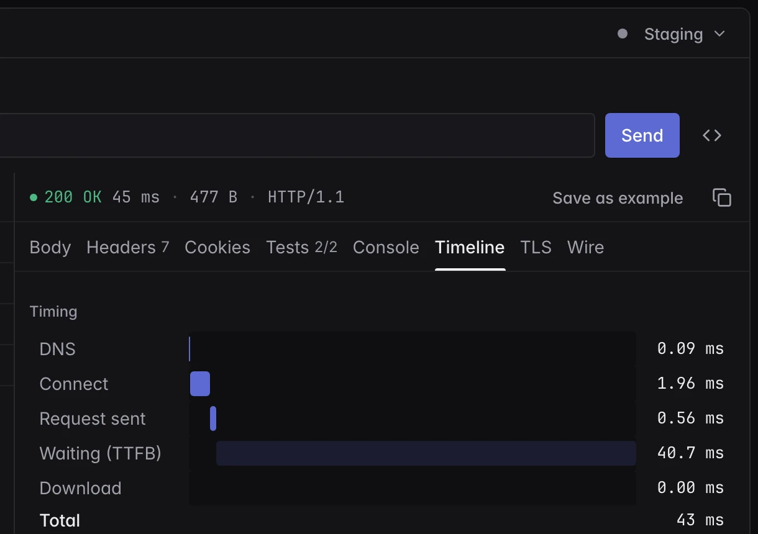758x534 pixels.
Task: Switch to the Body tab
Action: point(50,247)
